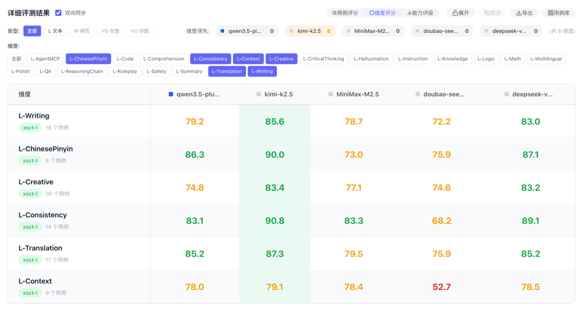The image size is (583, 310).
Task: Toggle L-Writing dimension tag
Action: [x=262, y=71]
